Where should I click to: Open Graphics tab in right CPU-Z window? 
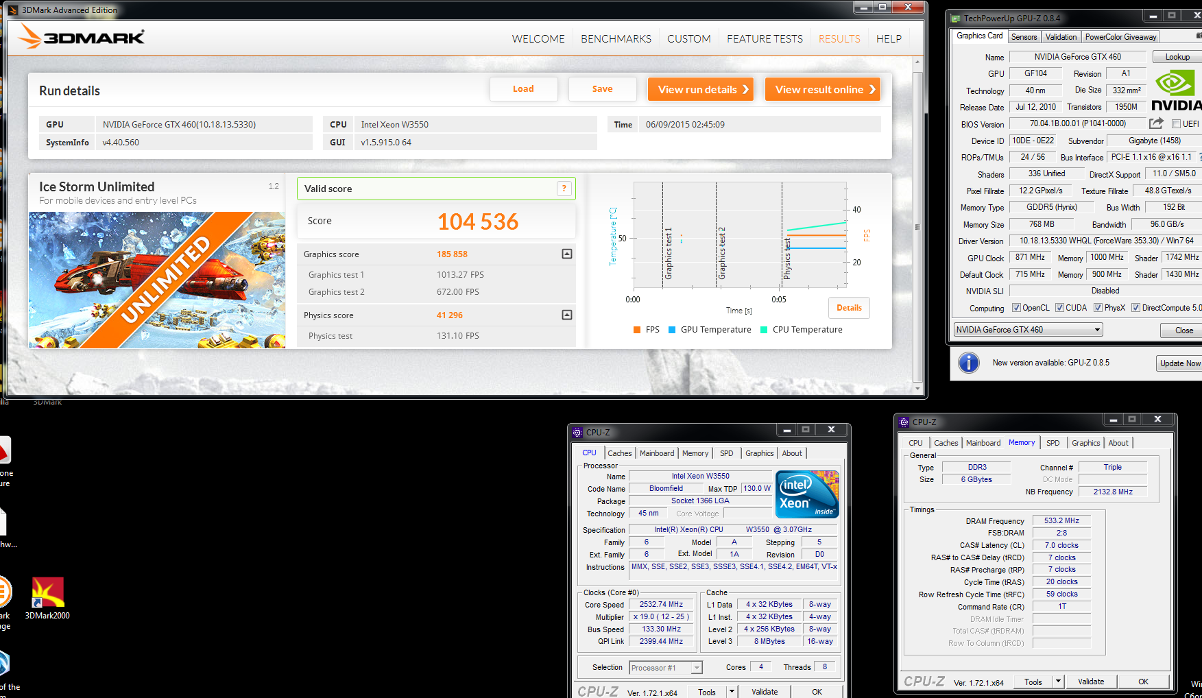point(1086,443)
